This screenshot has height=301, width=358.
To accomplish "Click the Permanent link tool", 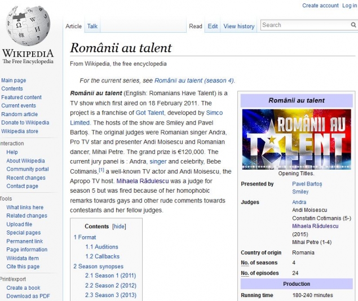I will point(24,241).
